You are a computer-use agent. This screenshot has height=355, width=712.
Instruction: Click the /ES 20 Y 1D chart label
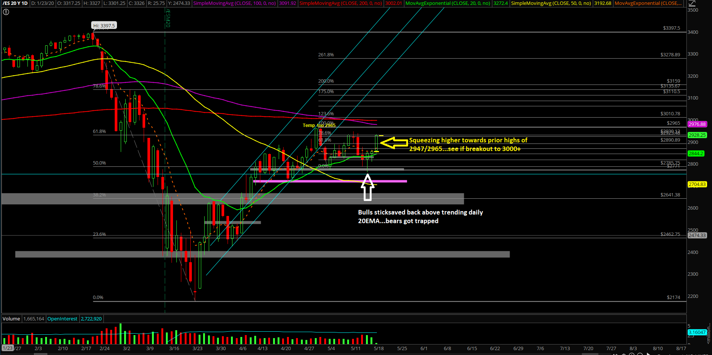tap(15, 3)
